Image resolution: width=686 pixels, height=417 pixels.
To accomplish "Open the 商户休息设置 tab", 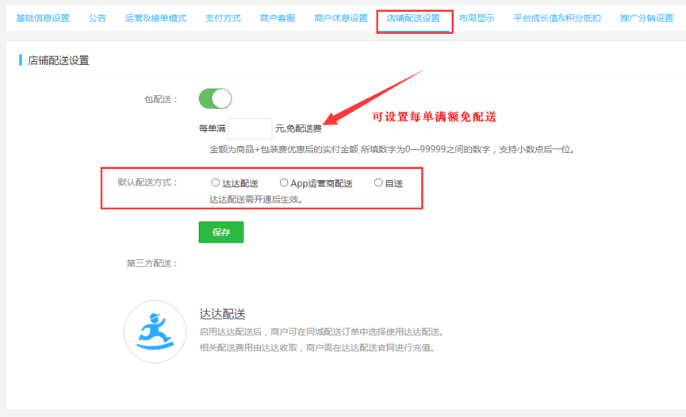I will (x=341, y=18).
